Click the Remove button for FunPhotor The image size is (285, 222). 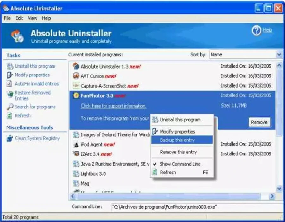click(259, 122)
